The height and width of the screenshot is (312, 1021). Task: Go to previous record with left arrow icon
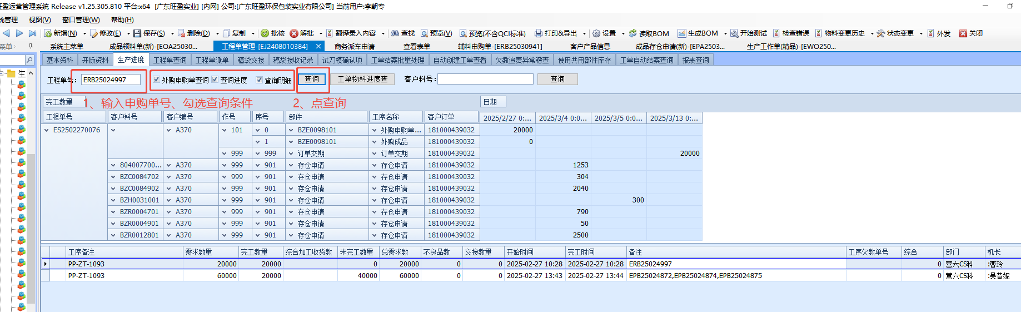pos(6,33)
